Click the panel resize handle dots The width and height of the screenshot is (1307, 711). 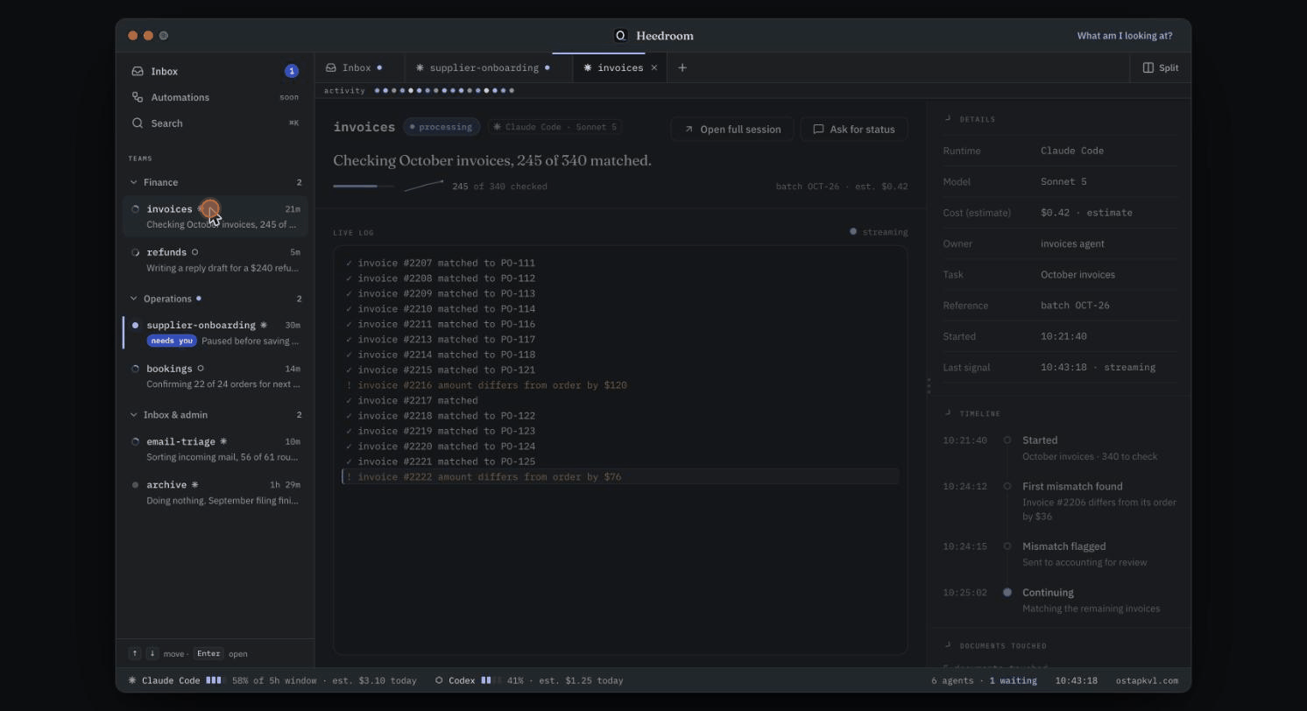(929, 385)
